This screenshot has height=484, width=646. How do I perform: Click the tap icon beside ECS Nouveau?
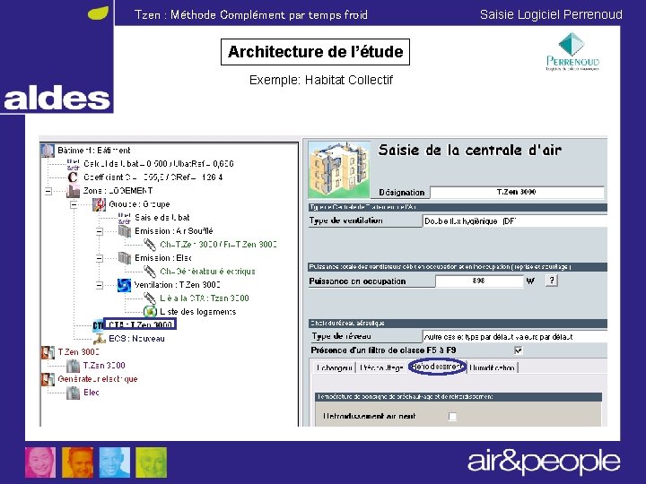coord(99,339)
